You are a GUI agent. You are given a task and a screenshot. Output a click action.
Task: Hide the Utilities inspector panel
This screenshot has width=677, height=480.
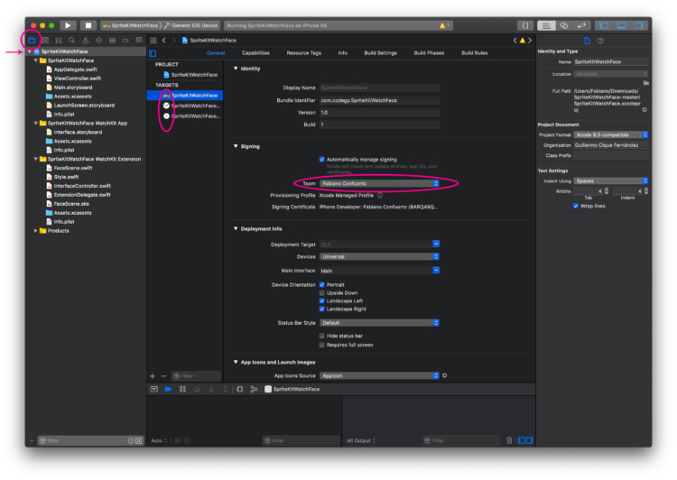tap(638, 25)
